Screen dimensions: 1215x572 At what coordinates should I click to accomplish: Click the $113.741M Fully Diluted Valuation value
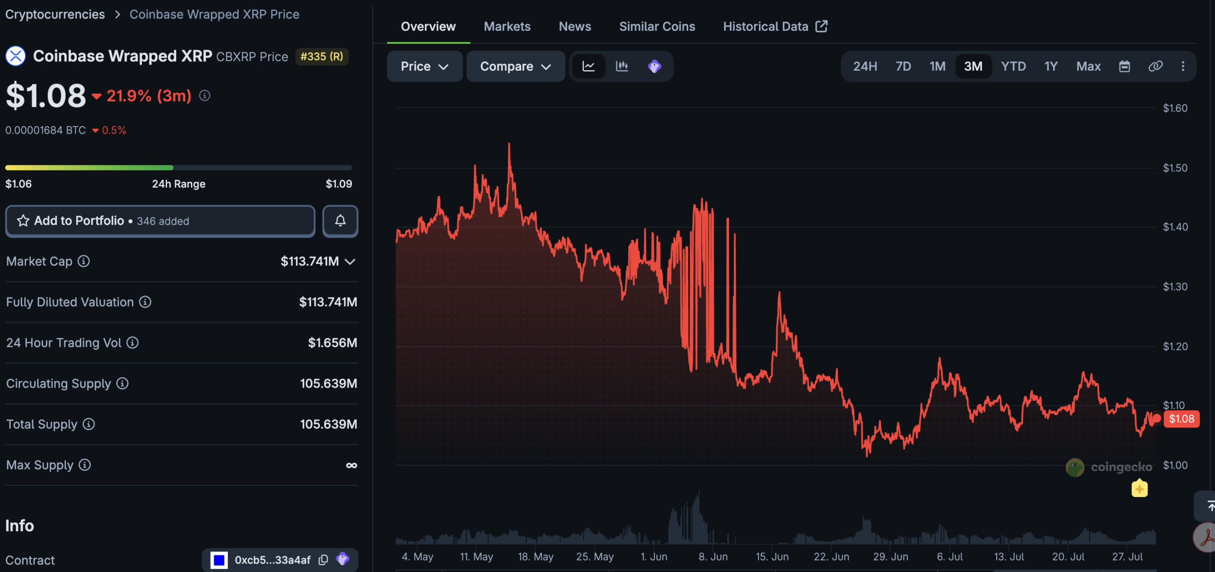[x=328, y=302]
